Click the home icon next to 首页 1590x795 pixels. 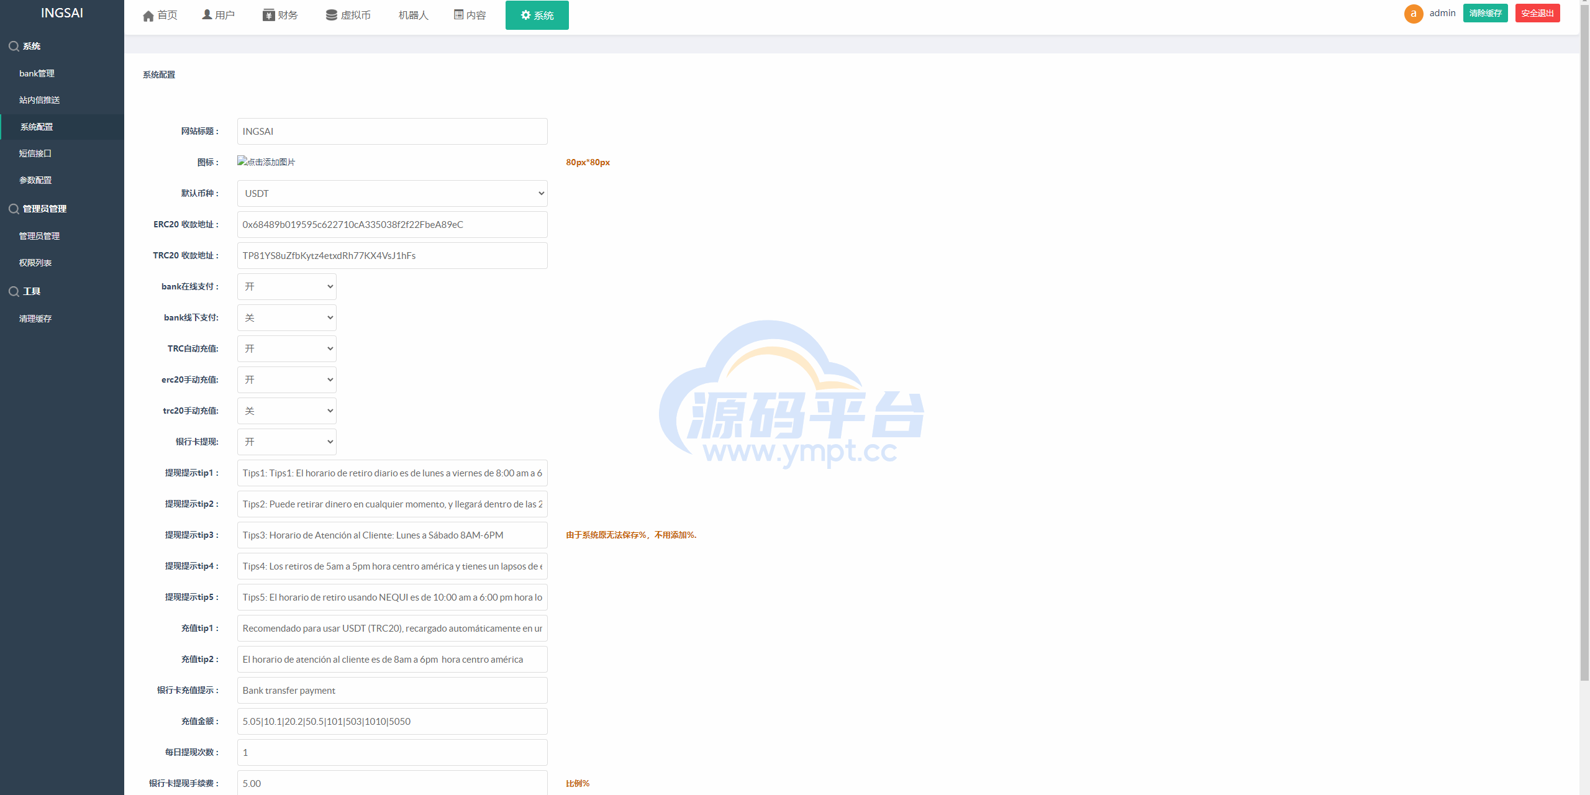click(148, 16)
